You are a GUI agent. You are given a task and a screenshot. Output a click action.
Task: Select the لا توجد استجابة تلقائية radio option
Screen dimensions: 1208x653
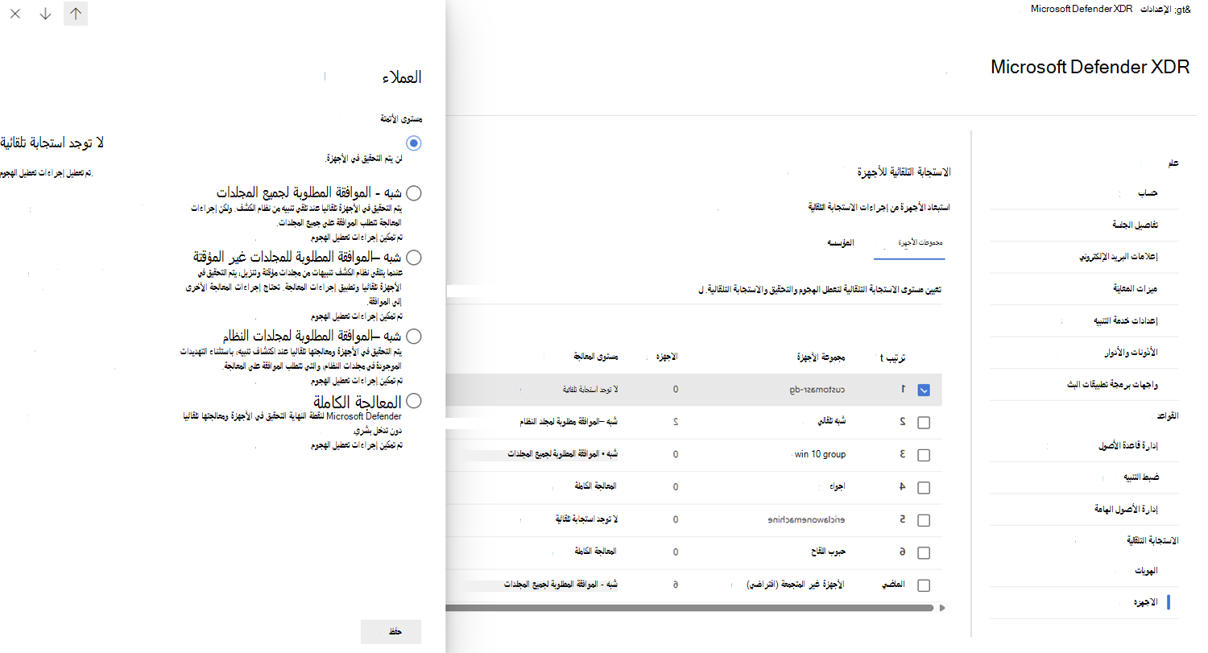pos(414,143)
